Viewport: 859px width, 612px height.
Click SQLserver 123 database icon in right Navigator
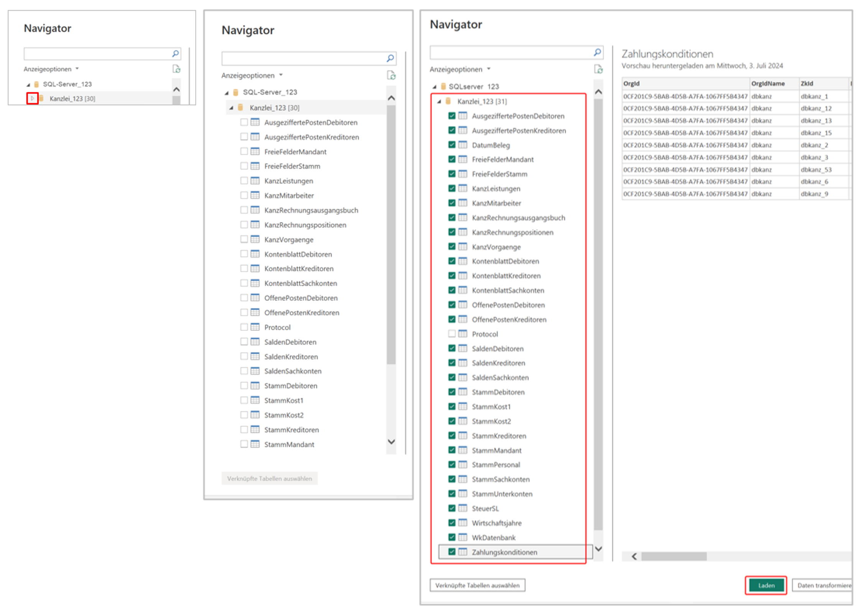[443, 86]
